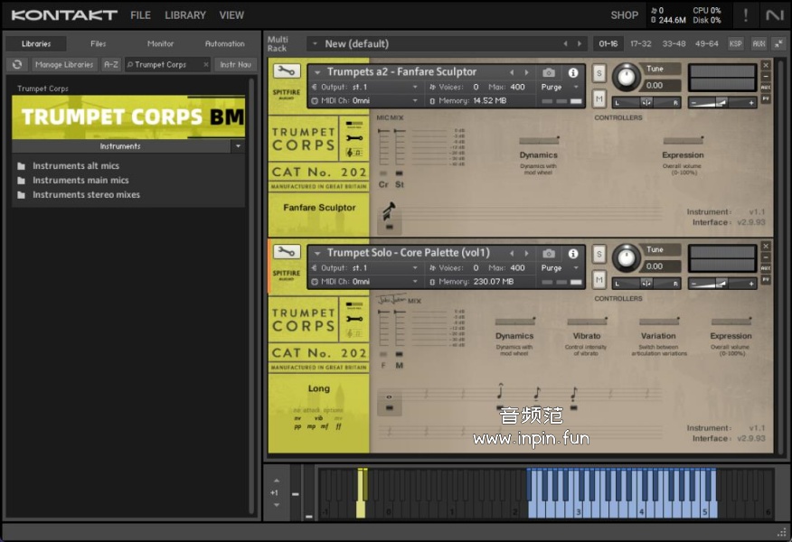This screenshot has height=542, width=792.
Task: Take snapshot with Trumpets a2 camera icon
Action: pos(549,72)
